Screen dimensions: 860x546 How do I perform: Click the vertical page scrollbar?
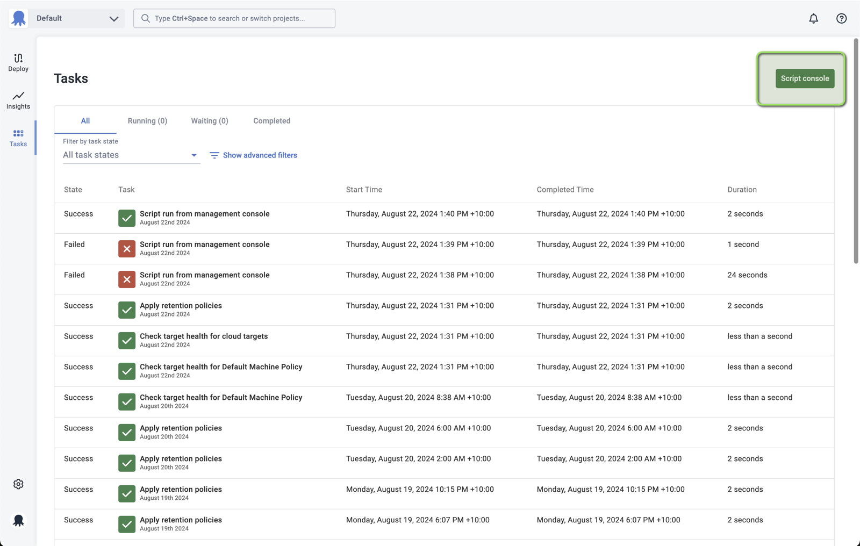coord(856,151)
